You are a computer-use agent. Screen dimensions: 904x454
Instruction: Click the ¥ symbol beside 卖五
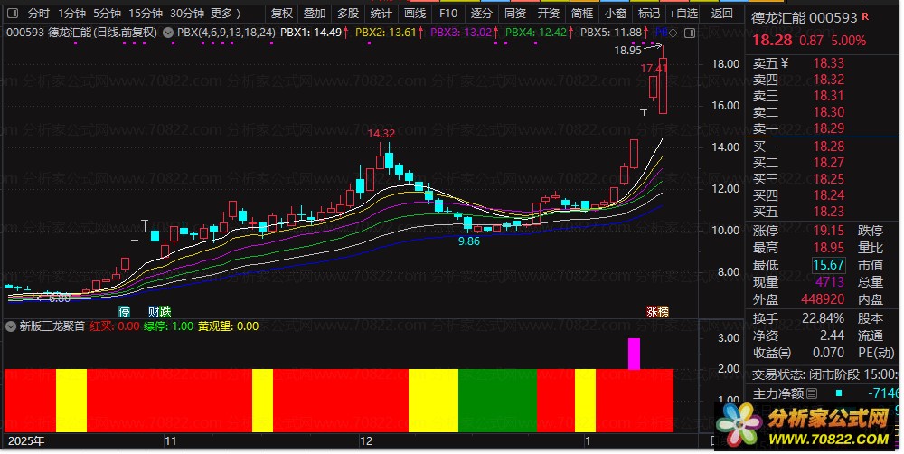(x=785, y=62)
